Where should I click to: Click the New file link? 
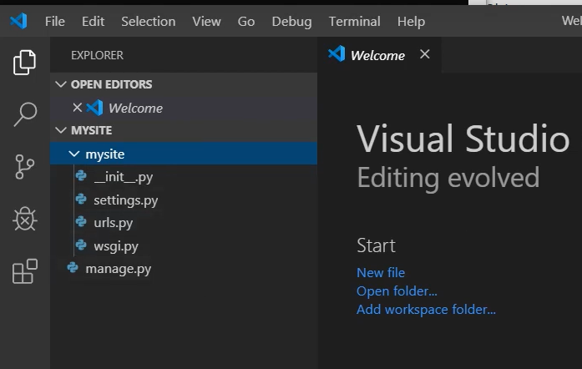pyautogui.click(x=381, y=272)
